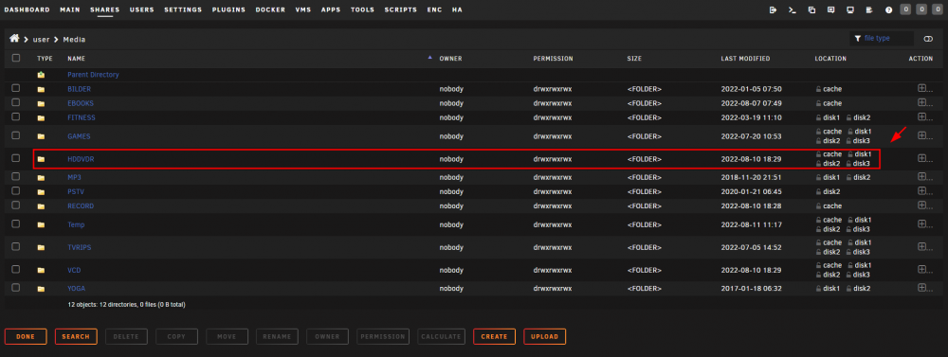Click the lock icon beside RECORD's cache

pyautogui.click(x=819, y=206)
